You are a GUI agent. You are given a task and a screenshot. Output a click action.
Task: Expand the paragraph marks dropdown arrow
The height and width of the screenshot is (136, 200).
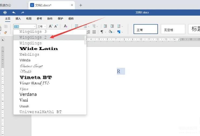pyautogui.click(x=106, y=32)
